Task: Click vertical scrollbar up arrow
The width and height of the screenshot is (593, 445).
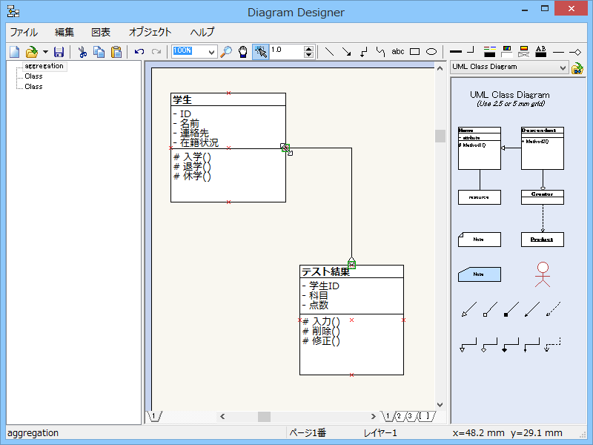Action: [440, 68]
